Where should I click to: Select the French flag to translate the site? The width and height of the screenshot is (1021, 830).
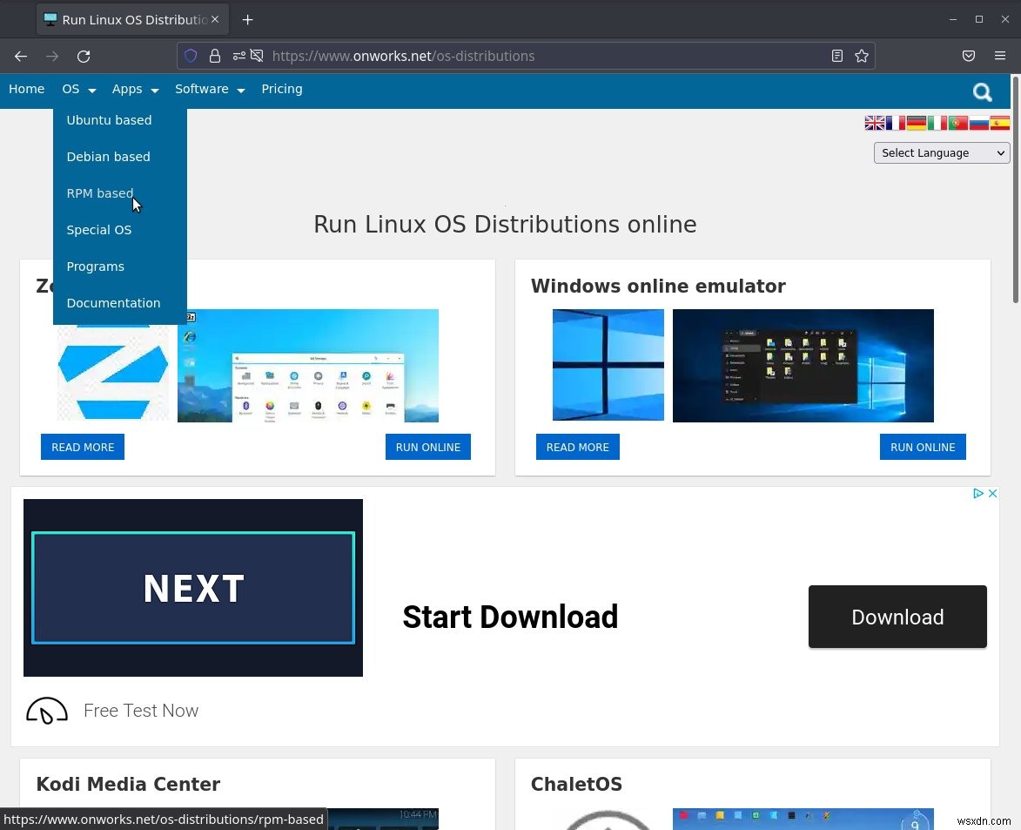(896, 123)
